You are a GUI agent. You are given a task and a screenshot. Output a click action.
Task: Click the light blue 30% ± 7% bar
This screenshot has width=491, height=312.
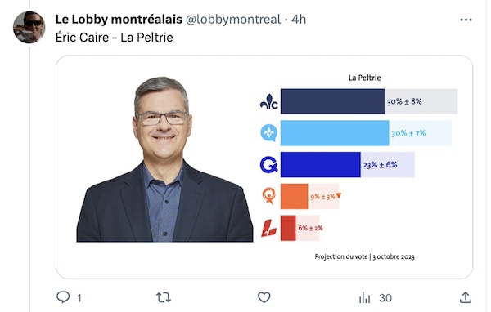click(335, 133)
